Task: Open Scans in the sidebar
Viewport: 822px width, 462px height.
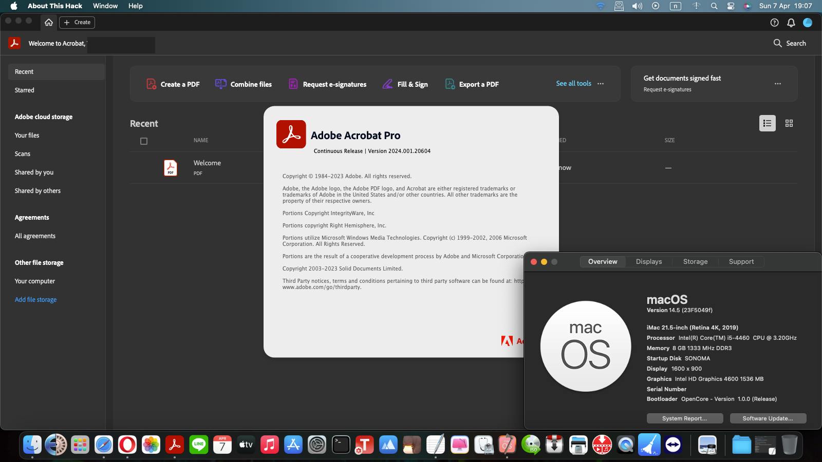Action: tap(23, 153)
